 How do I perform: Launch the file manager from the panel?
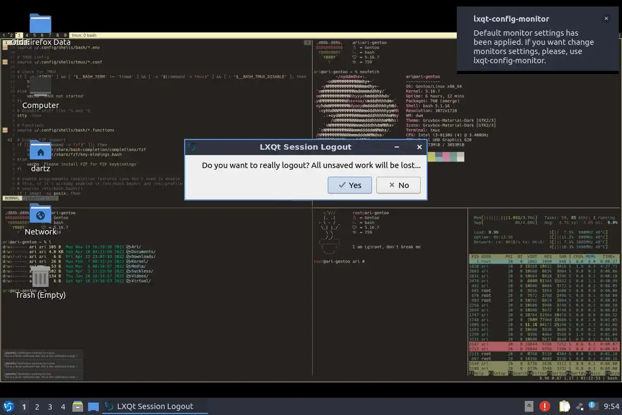tap(78, 406)
